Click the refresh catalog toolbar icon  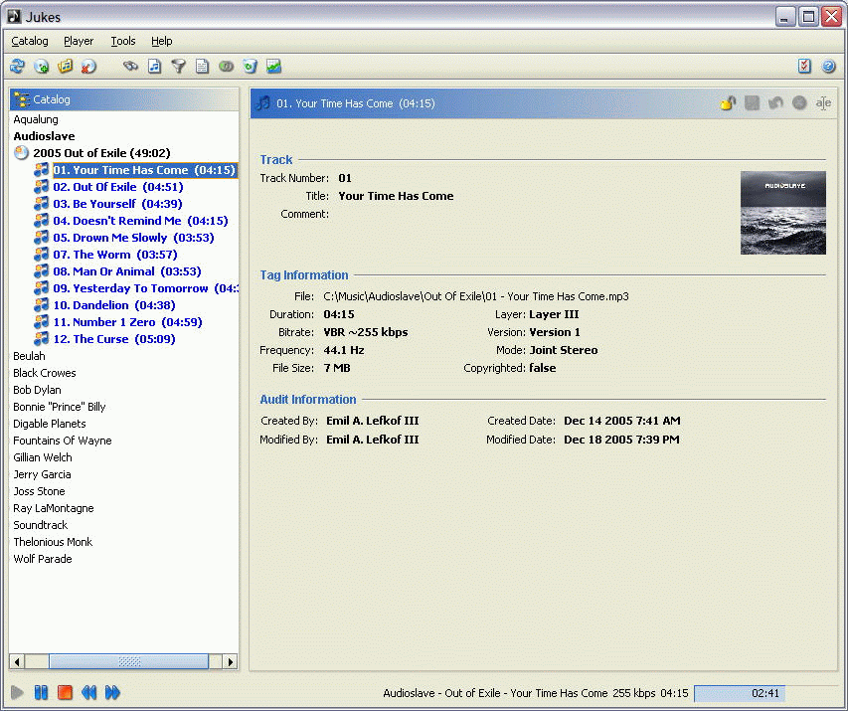pyautogui.click(x=17, y=67)
